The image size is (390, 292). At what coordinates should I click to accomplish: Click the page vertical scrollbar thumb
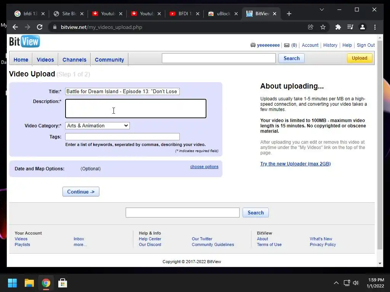380,145
